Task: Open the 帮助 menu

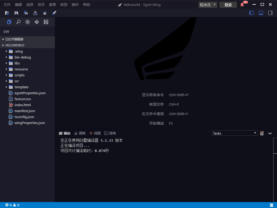Action: point(87,5)
